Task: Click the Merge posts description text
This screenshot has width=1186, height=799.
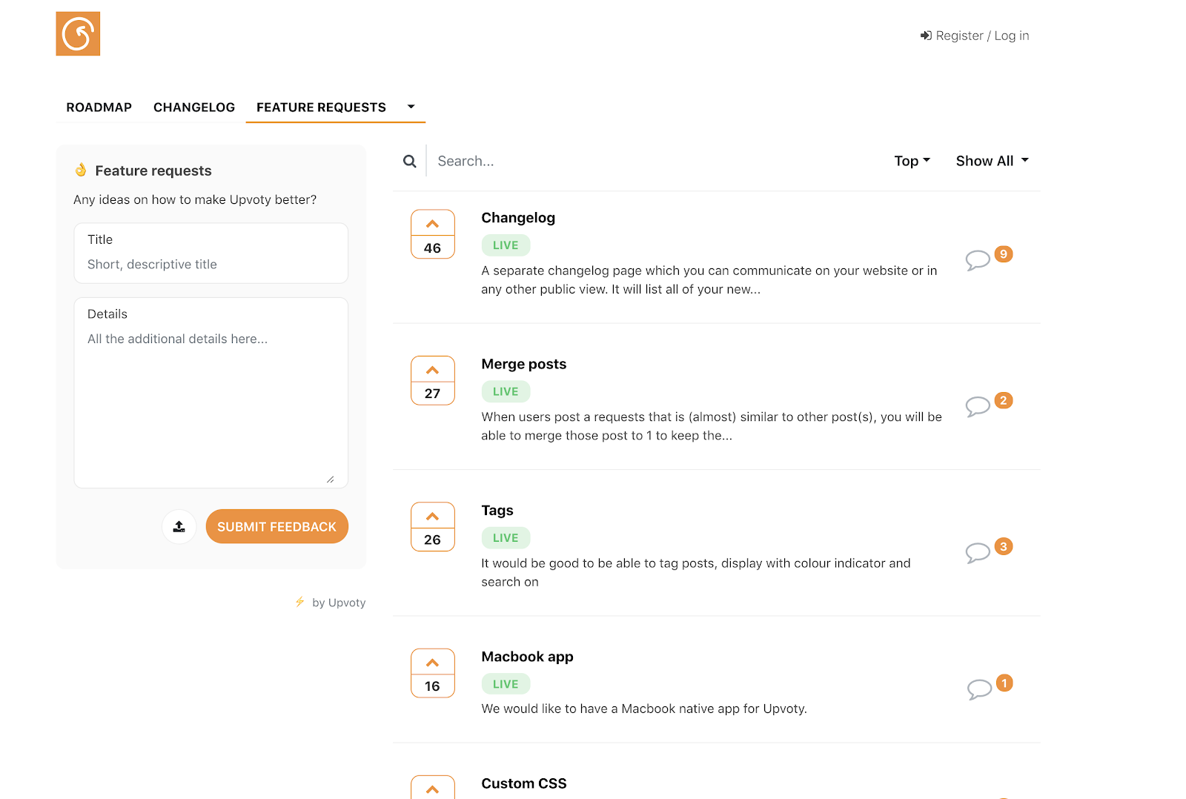Action: (x=712, y=426)
